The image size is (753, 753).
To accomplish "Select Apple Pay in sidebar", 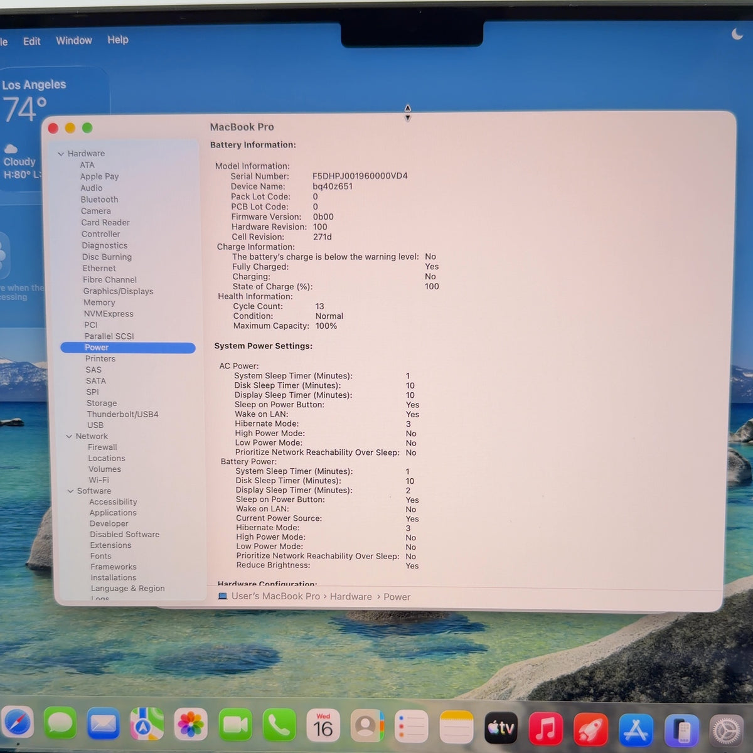I will point(99,177).
